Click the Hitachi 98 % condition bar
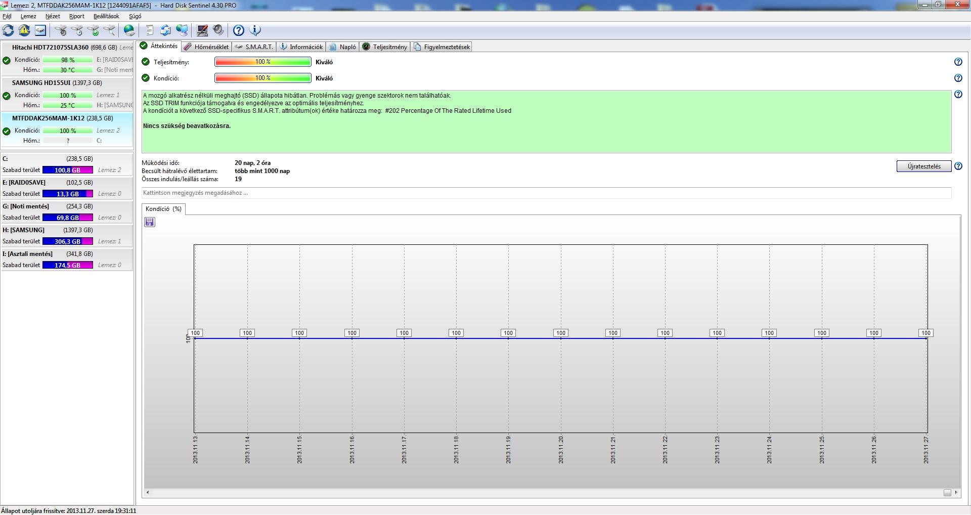971x515 pixels. (x=68, y=60)
